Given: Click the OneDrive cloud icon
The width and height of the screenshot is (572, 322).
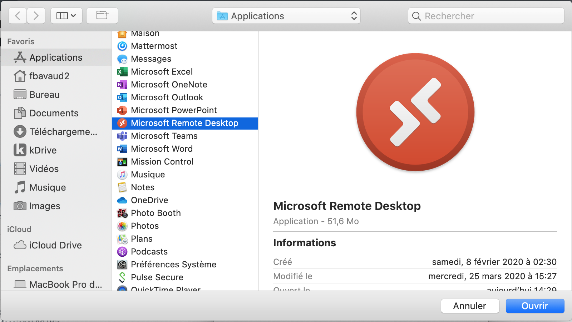Looking at the screenshot, I should (122, 200).
